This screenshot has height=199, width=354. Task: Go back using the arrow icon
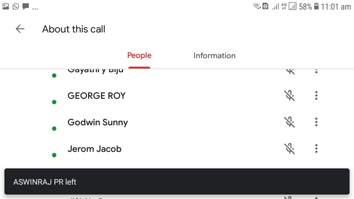coord(20,29)
